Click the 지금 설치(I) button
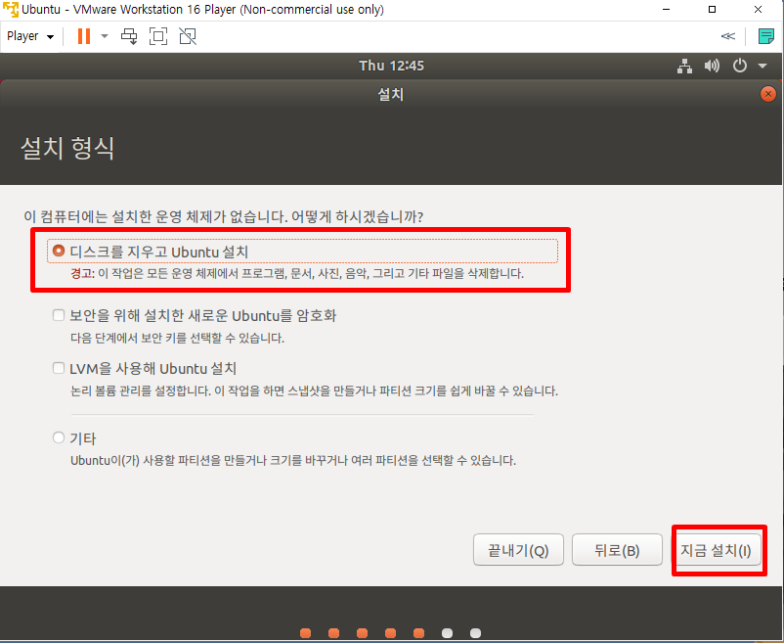The height and width of the screenshot is (643, 784). coord(716,550)
